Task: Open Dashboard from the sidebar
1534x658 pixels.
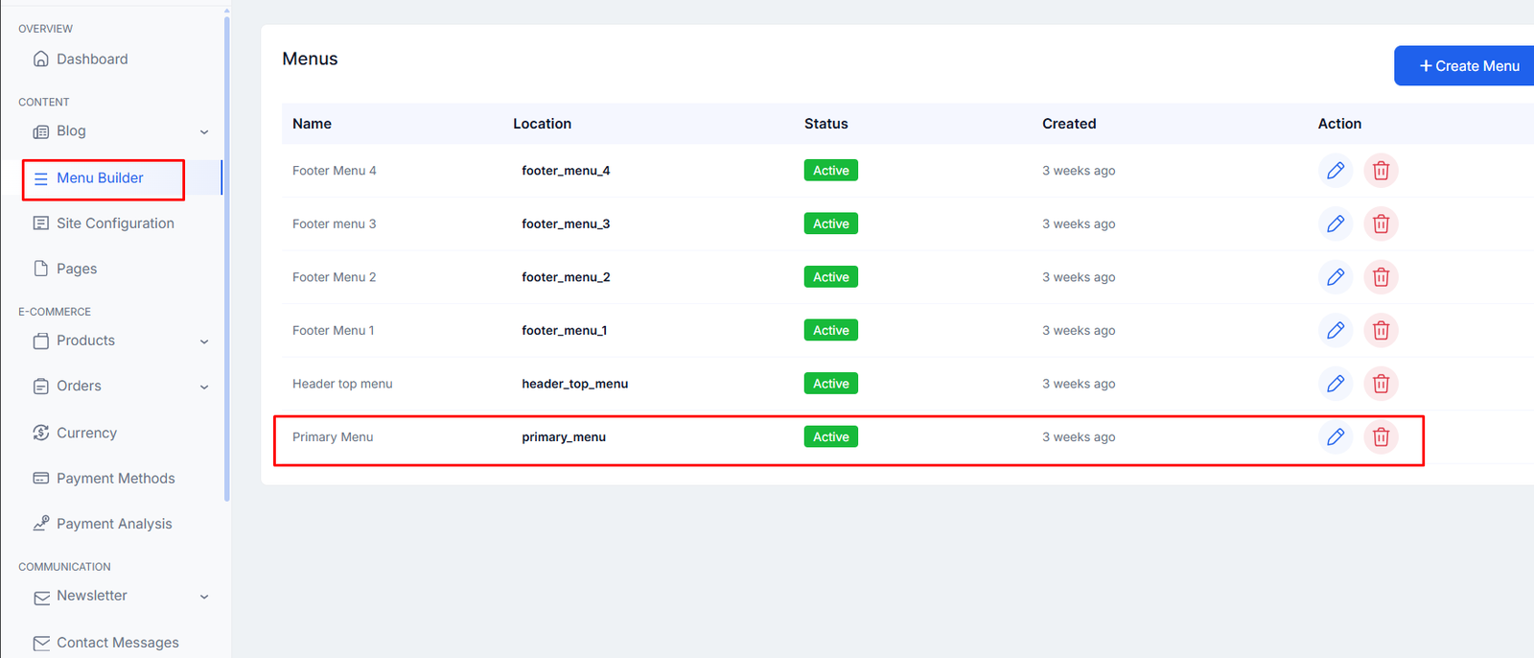Action: (92, 59)
